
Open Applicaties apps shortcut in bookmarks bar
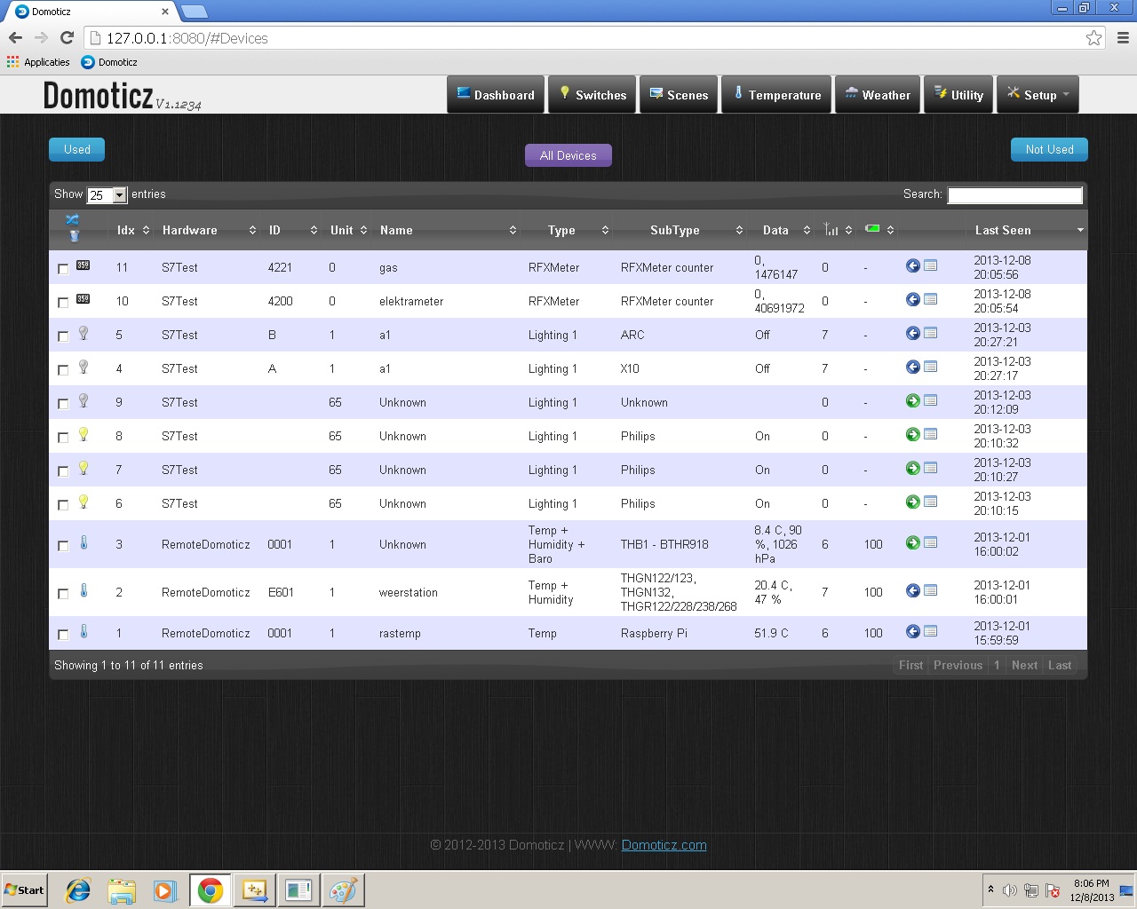38,62
